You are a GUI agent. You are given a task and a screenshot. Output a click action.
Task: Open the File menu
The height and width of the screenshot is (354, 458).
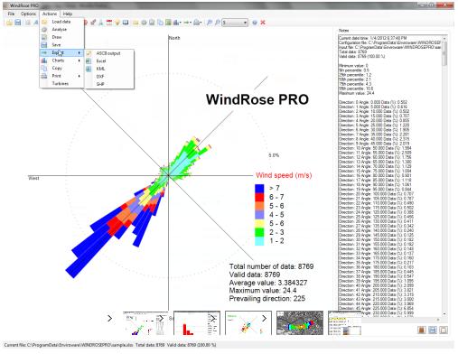pyautogui.click(x=11, y=14)
